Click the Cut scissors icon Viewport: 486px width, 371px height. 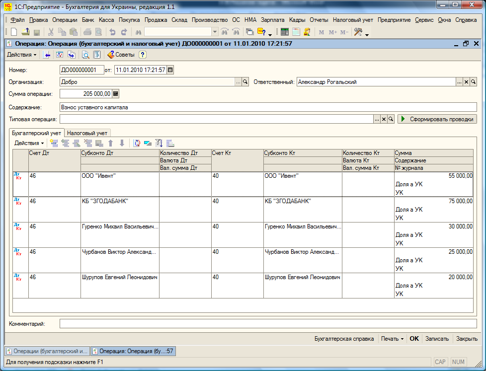tap(51, 32)
